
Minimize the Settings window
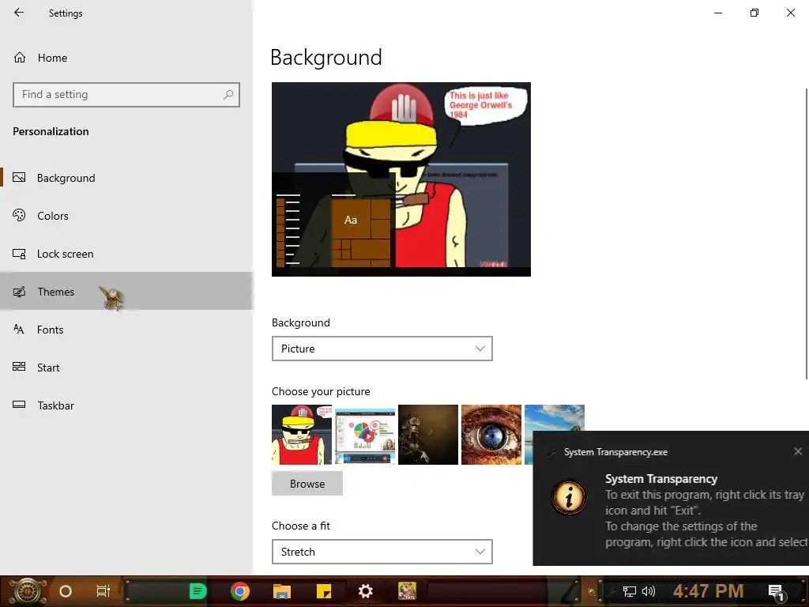(717, 13)
